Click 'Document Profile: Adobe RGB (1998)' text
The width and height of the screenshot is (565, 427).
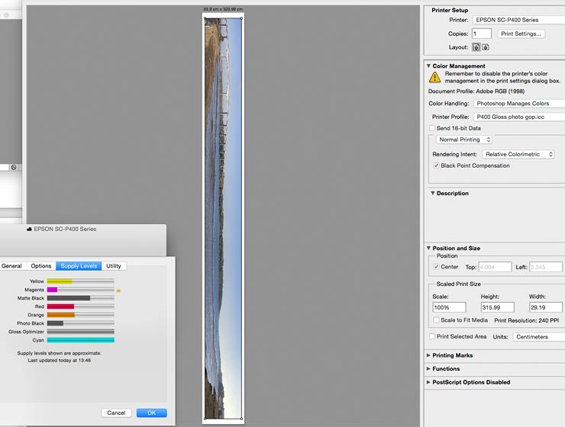[x=476, y=91]
